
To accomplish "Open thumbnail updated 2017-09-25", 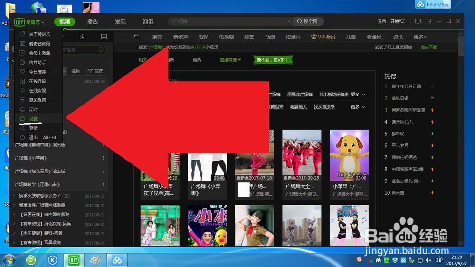I will [x=302, y=155].
